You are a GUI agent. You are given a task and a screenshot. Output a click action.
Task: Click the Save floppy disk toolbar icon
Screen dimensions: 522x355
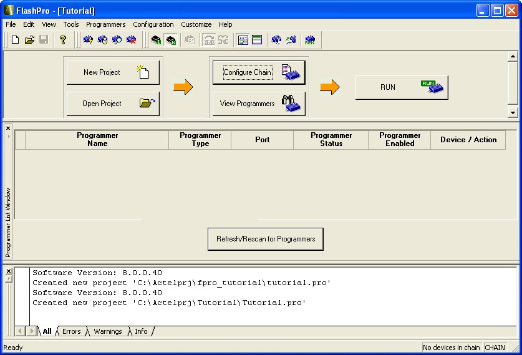point(44,40)
